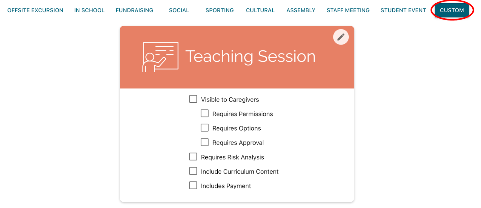
Task: Go to the Social tab
Action: (x=179, y=10)
